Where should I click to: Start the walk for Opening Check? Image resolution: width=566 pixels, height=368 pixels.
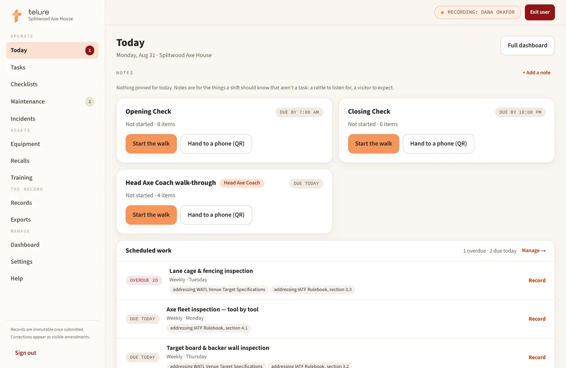151,144
